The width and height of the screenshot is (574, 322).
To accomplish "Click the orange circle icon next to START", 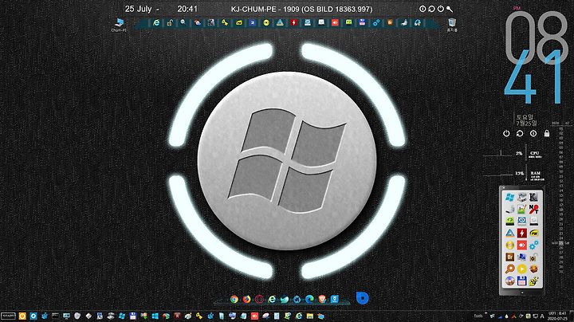I will tap(22, 316).
